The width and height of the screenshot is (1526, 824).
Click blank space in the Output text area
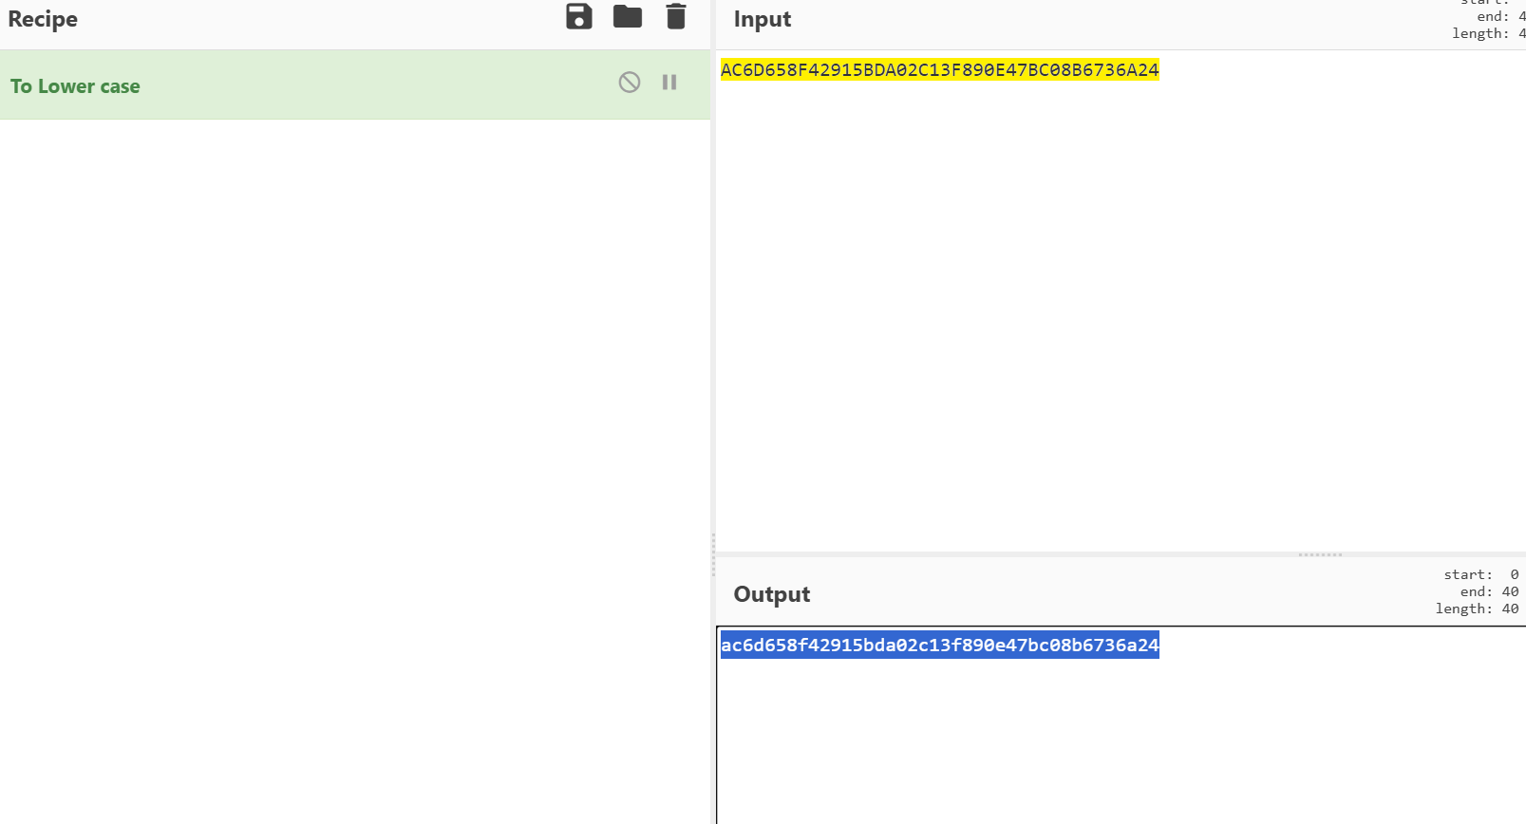click(1121, 750)
